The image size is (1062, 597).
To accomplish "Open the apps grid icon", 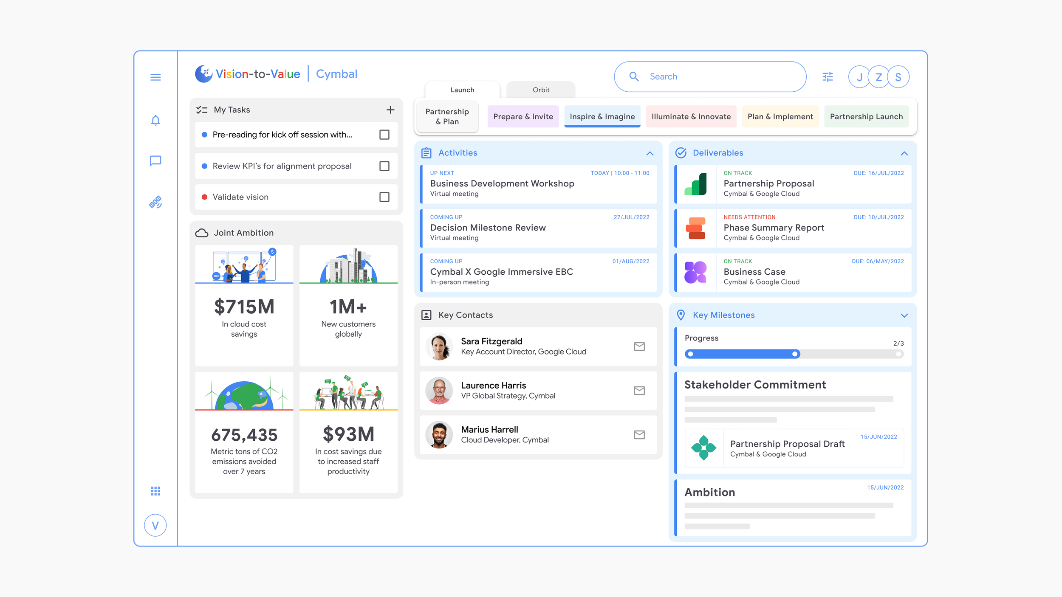I will click(x=155, y=491).
